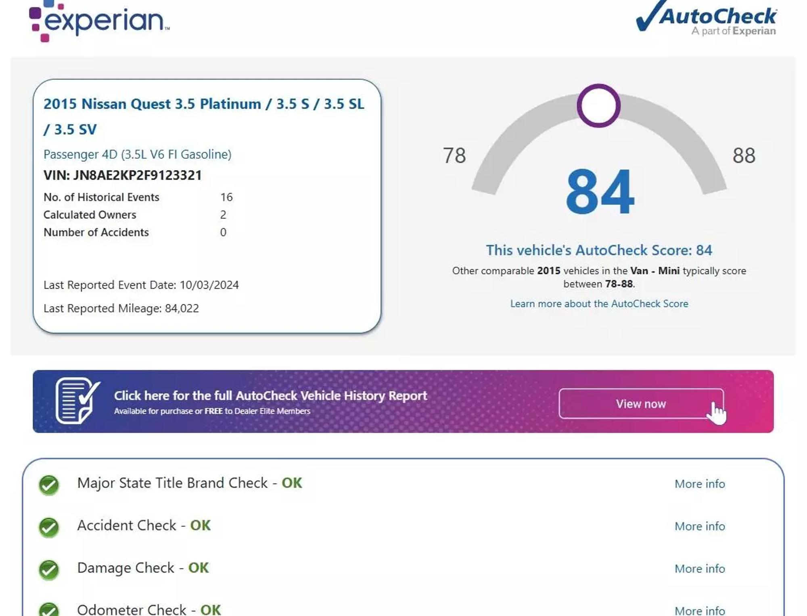The width and height of the screenshot is (807, 616).
Task: Click the 2015 Nissan Quest vehicle title
Action: (x=204, y=117)
